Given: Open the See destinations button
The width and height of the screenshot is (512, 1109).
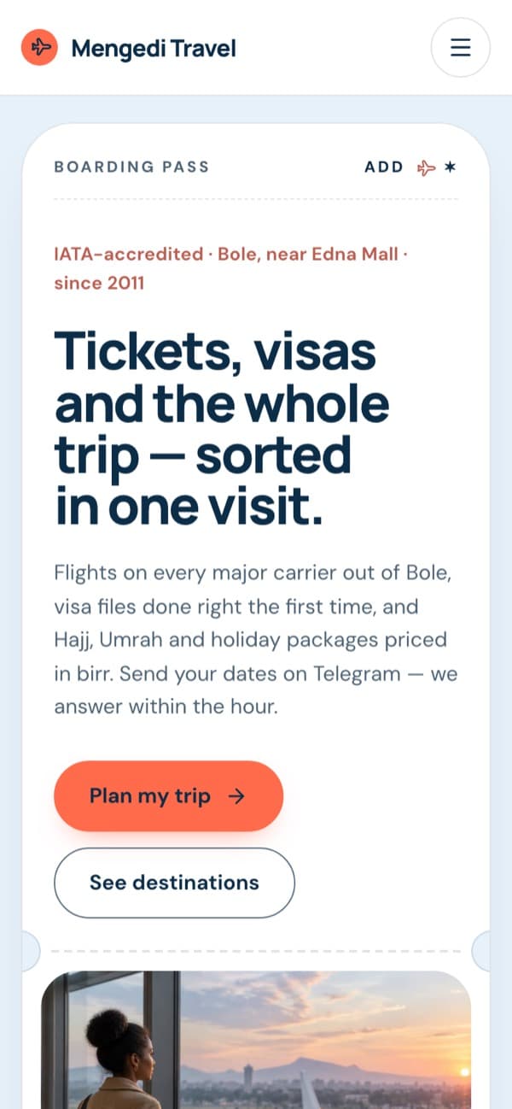Looking at the screenshot, I should [x=174, y=883].
